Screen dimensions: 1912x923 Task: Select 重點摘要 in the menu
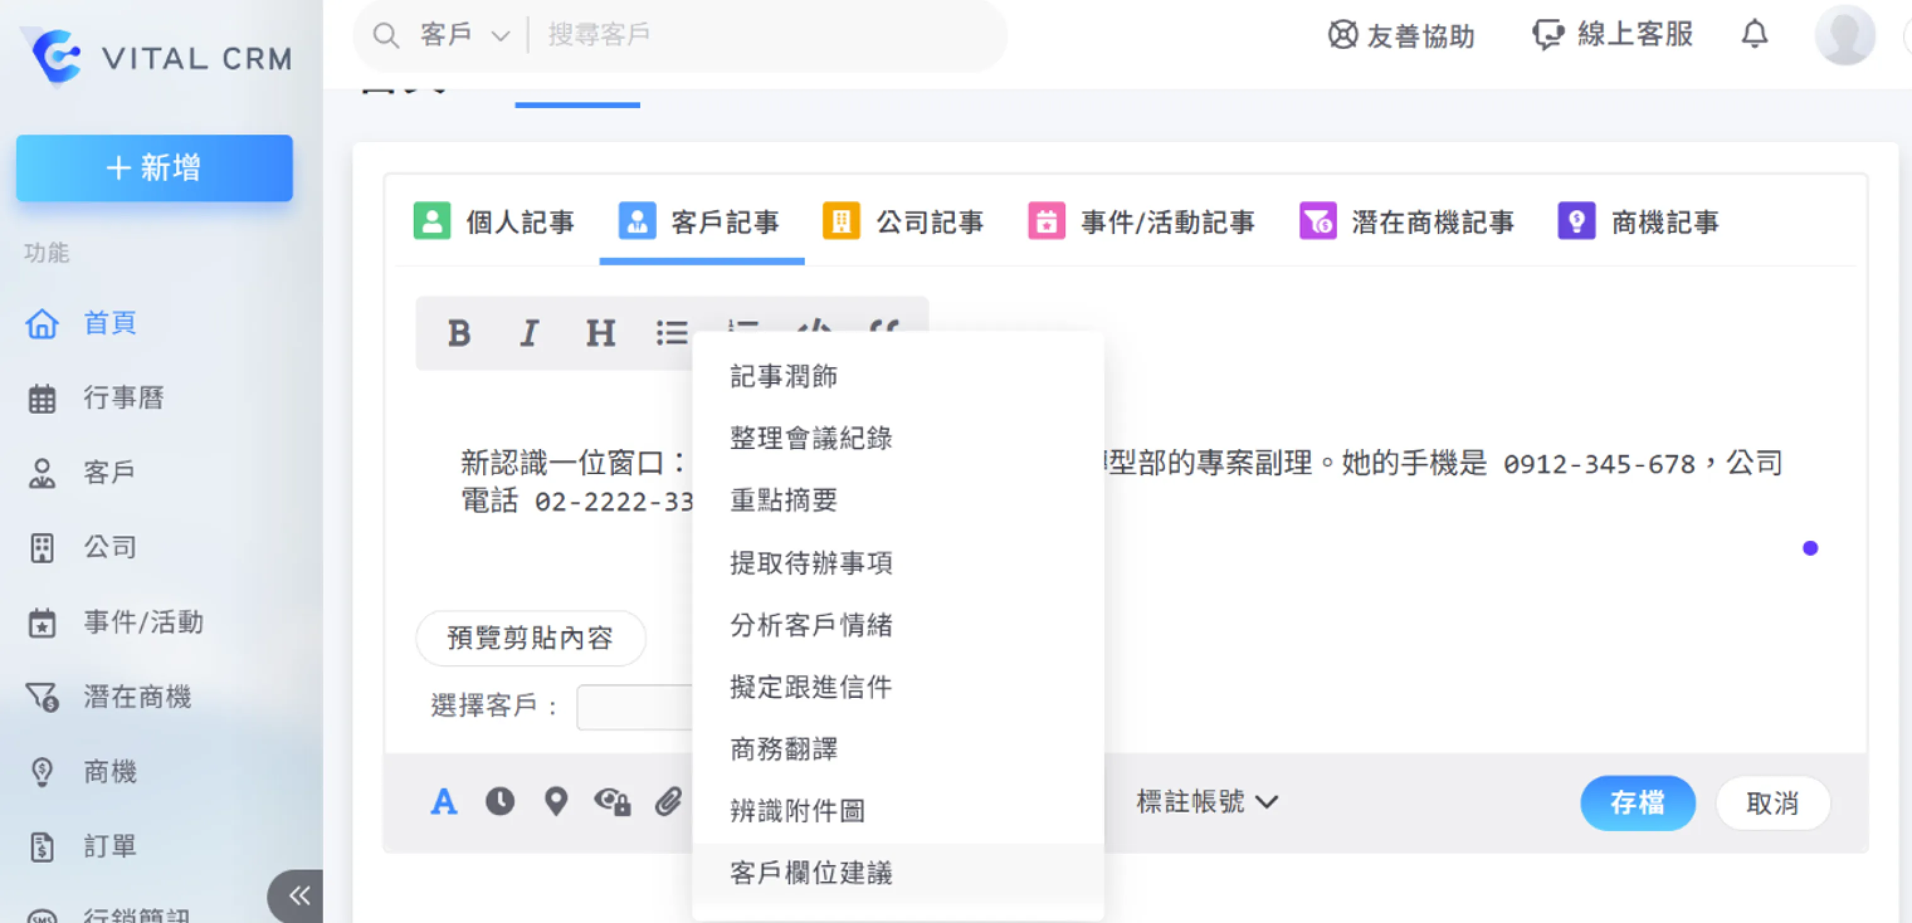click(x=898, y=500)
